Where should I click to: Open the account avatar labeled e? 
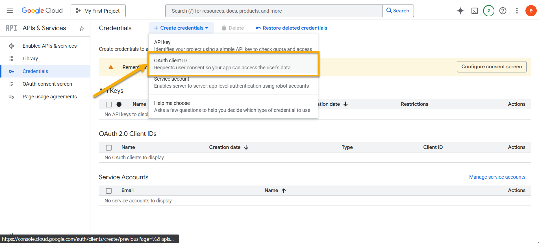click(531, 11)
